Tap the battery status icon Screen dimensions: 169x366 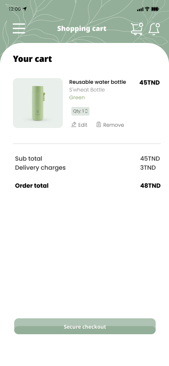pos(155,9)
